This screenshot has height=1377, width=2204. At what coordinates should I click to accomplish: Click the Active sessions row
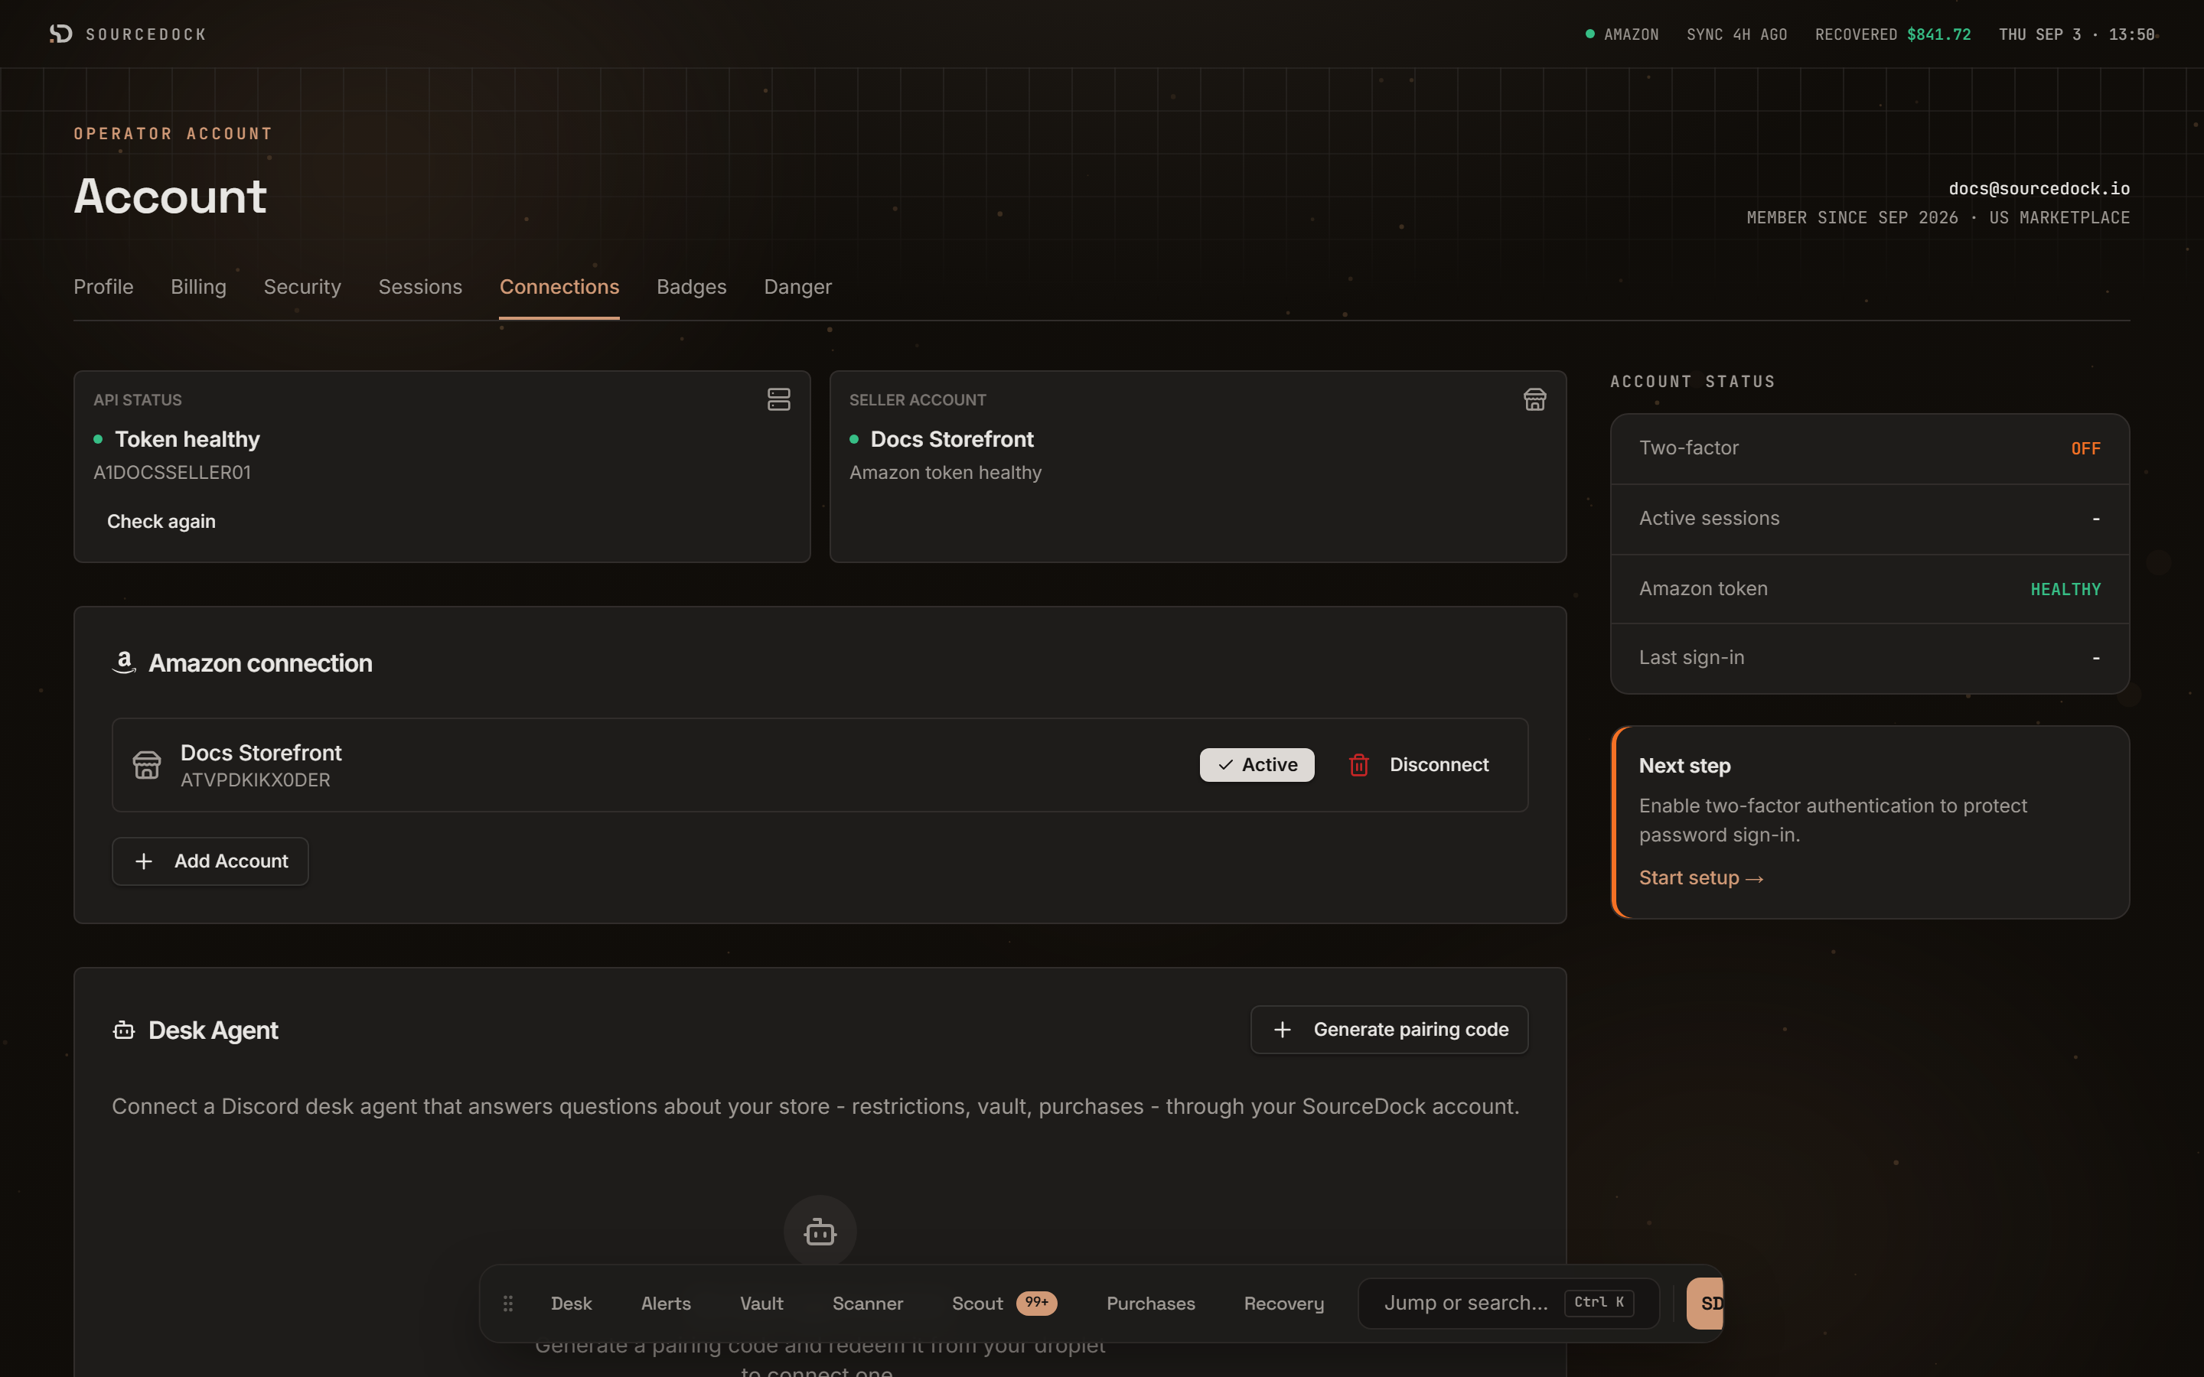point(1870,518)
